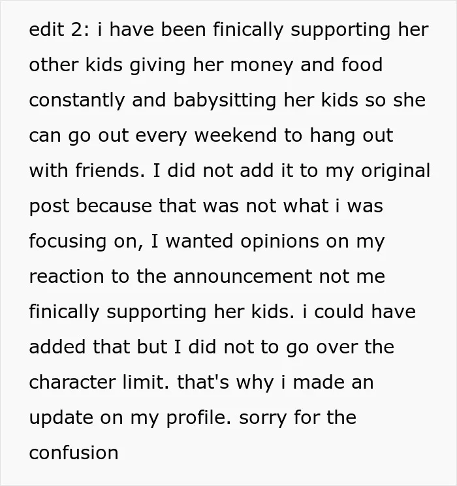Click the 'edit 2:' label text
This screenshot has width=457, height=486.
click(59, 30)
